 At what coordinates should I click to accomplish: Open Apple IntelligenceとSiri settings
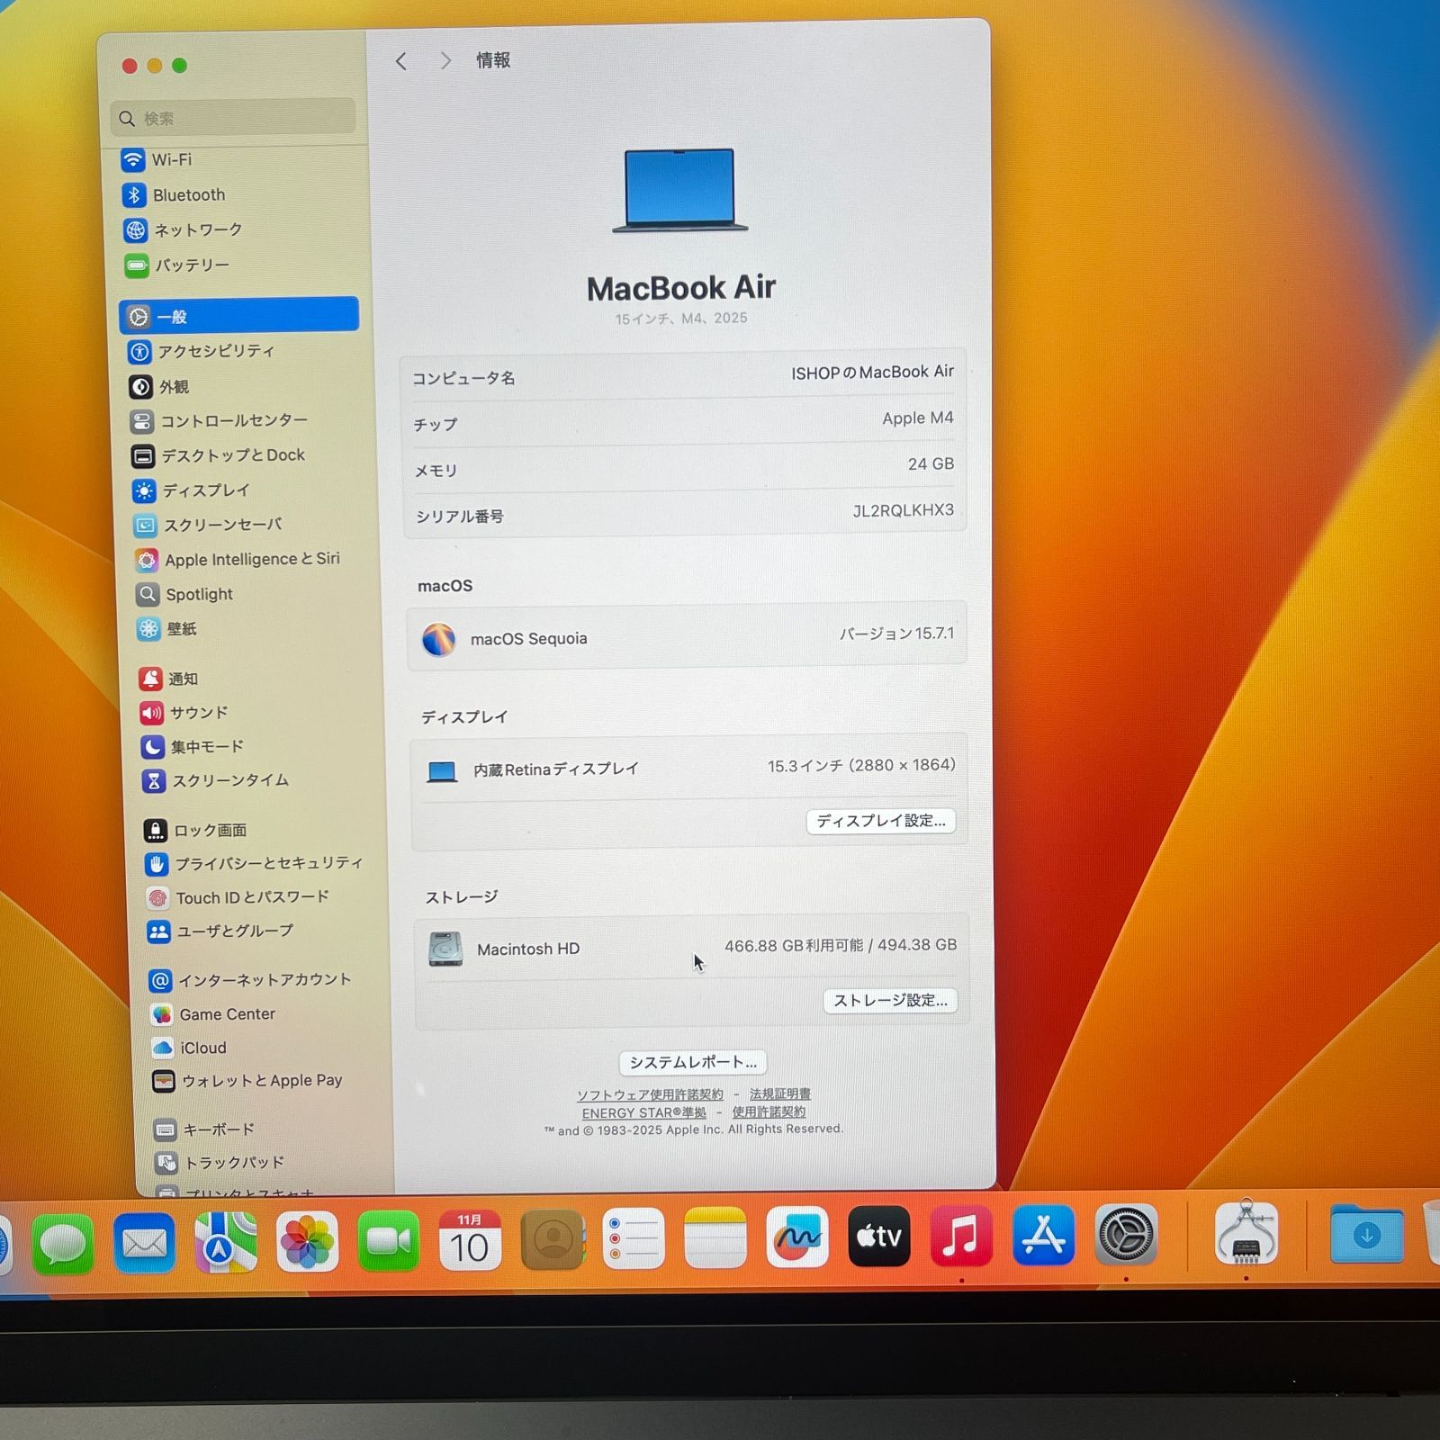[252, 559]
